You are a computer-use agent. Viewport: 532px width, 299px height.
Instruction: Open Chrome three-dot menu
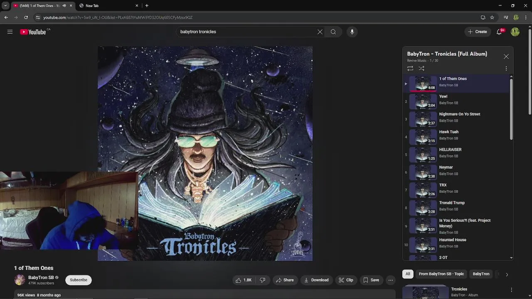pyautogui.click(x=526, y=17)
